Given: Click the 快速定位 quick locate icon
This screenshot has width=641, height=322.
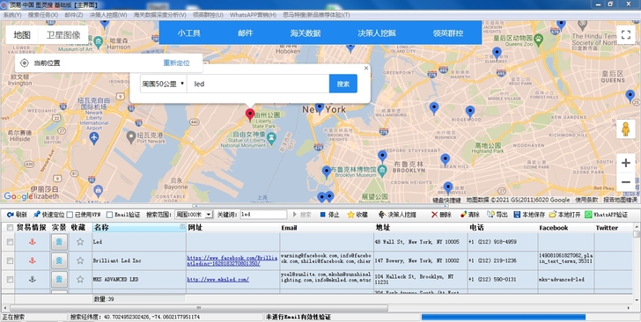Looking at the screenshot, I should 37,215.
